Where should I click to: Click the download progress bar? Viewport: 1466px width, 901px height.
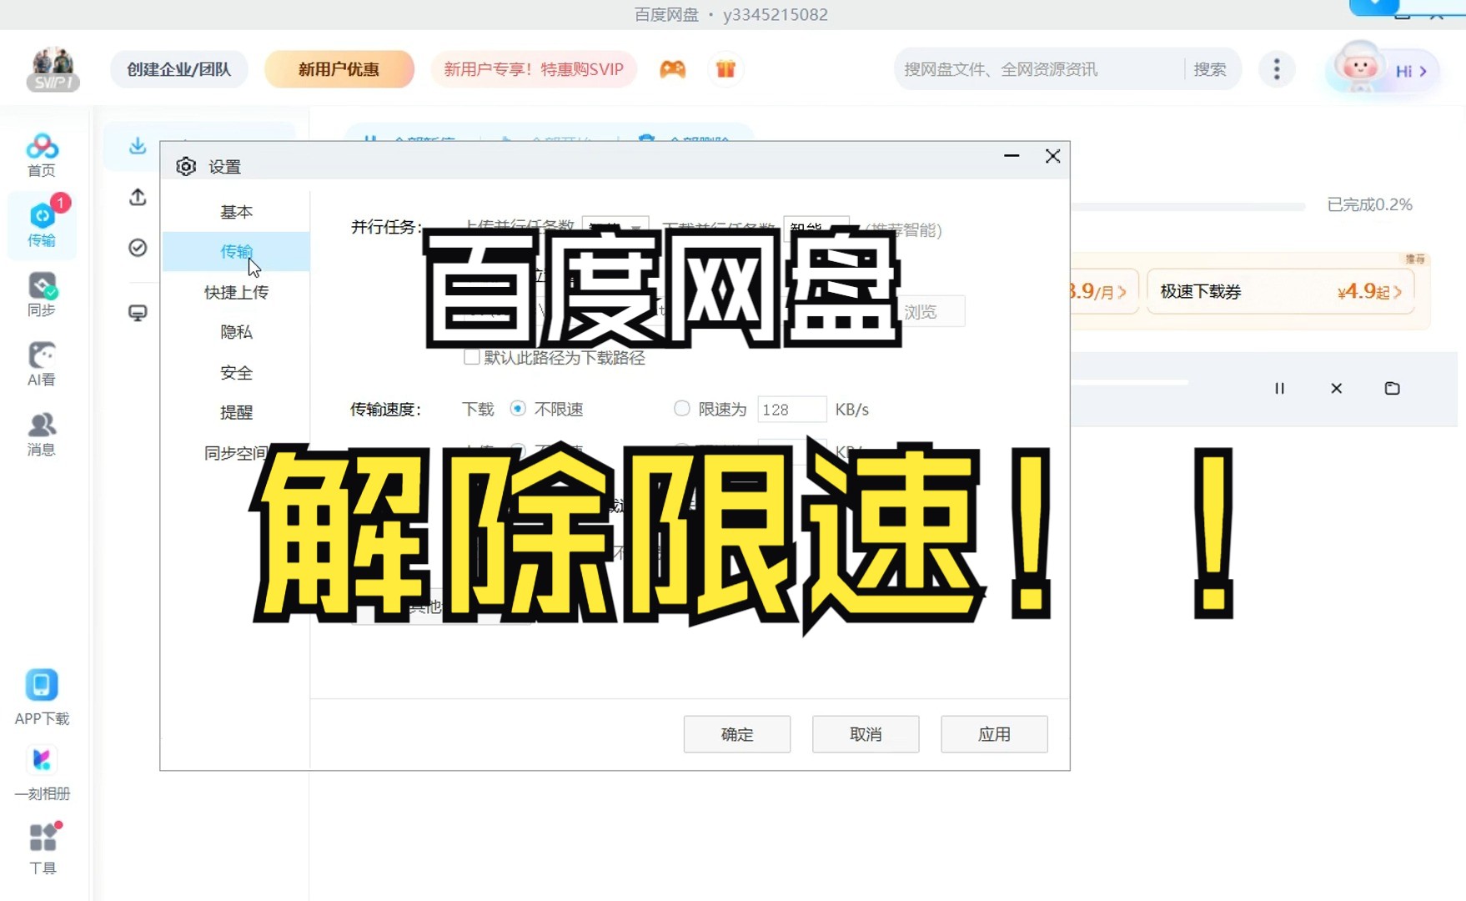click(x=1129, y=382)
